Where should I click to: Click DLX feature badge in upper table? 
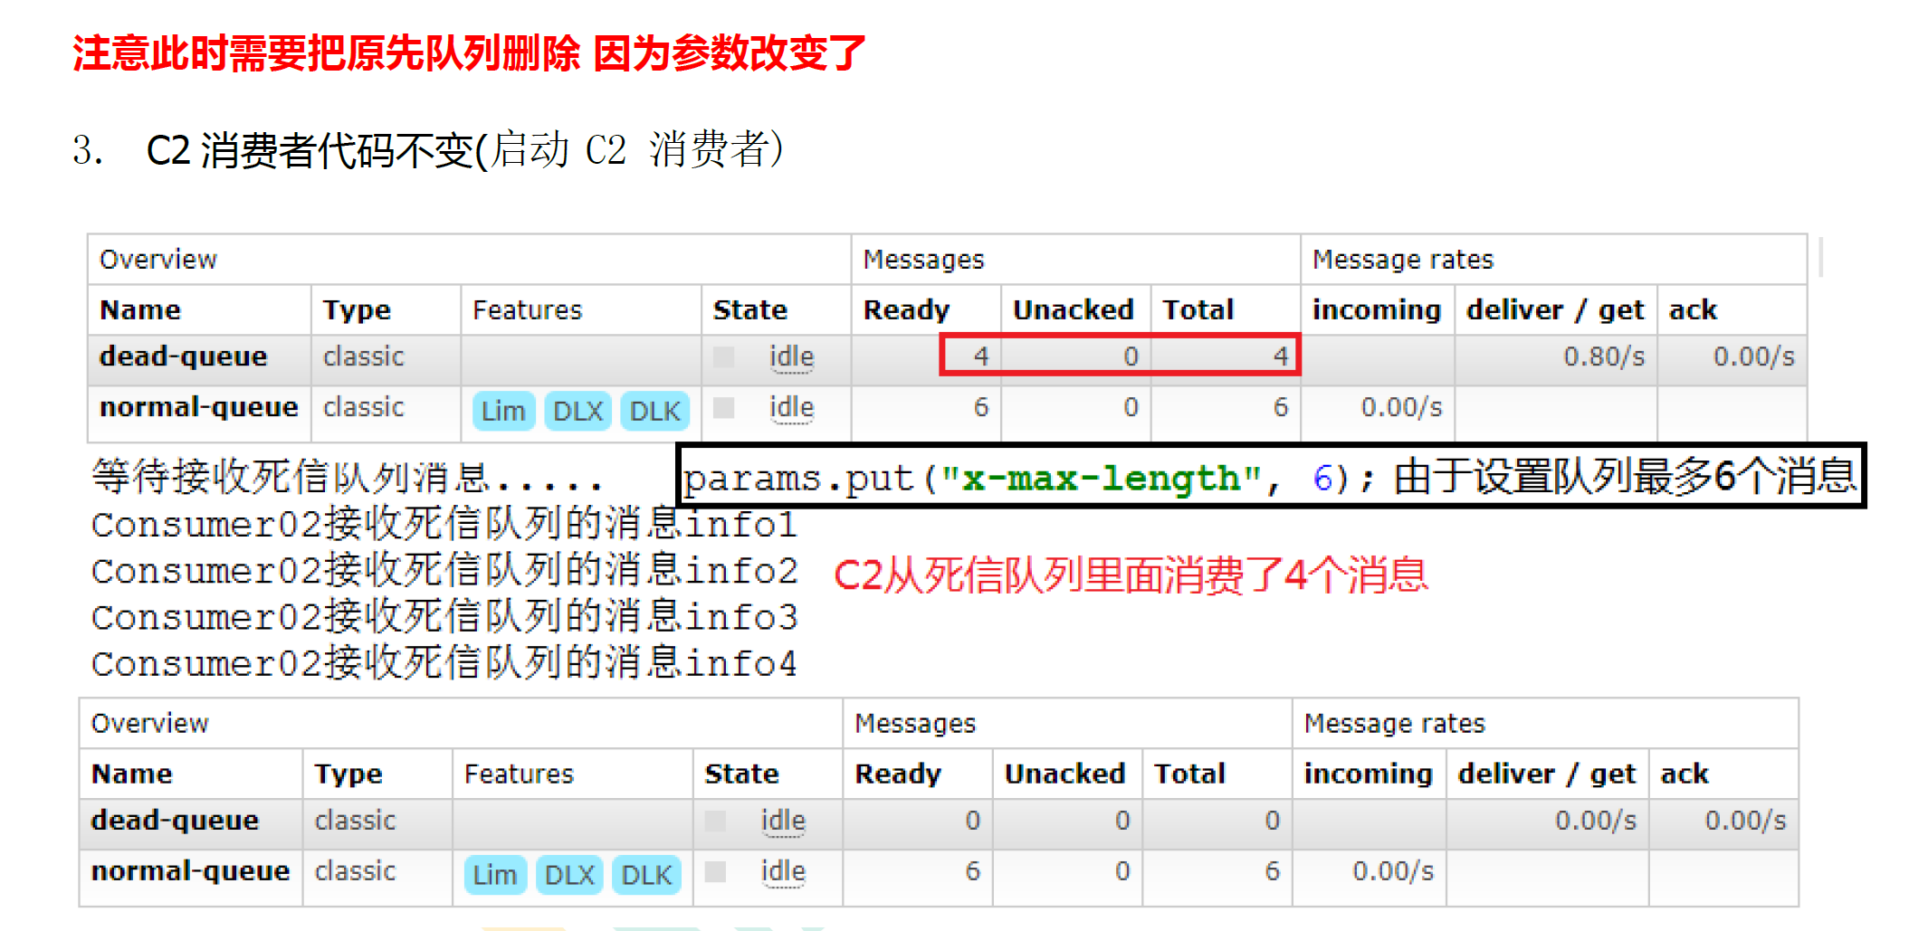coord(578,412)
